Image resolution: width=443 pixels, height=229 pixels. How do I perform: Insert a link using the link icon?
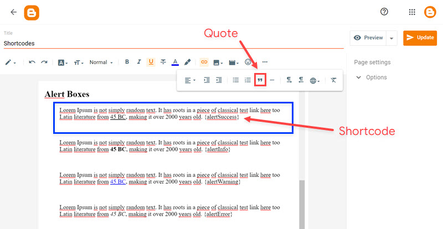[x=204, y=62]
